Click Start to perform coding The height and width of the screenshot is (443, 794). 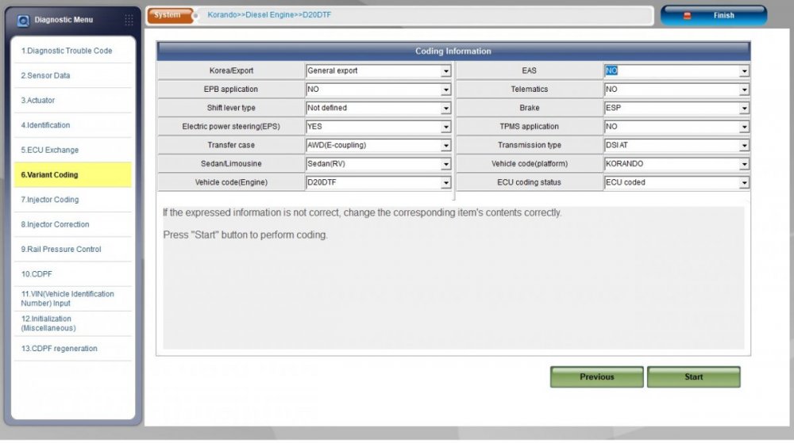click(693, 377)
